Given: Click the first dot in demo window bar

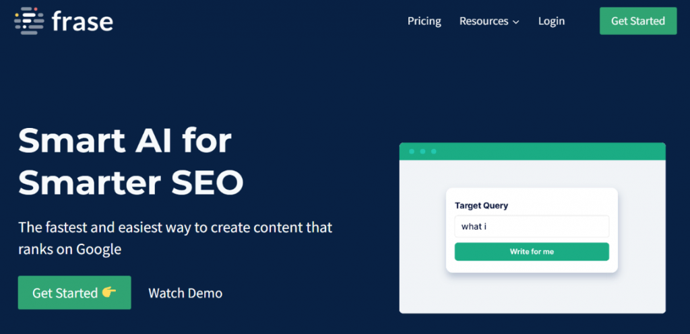Looking at the screenshot, I should [411, 152].
